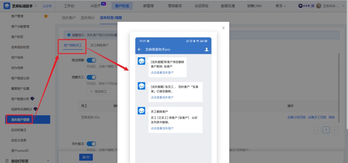Open 客户管理 in sidebar

(17, 16)
